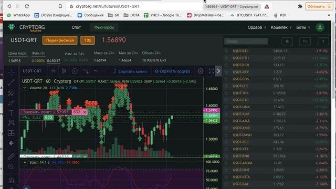This screenshot has width=336, height=189.
Task: Open the browser extensions puzzle icon
Action: tap(300, 6)
